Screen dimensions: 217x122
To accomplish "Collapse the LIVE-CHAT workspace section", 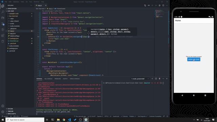I will (19, 11).
